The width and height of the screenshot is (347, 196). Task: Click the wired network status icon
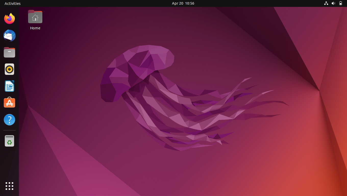pyautogui.click(x=326, y=3)
